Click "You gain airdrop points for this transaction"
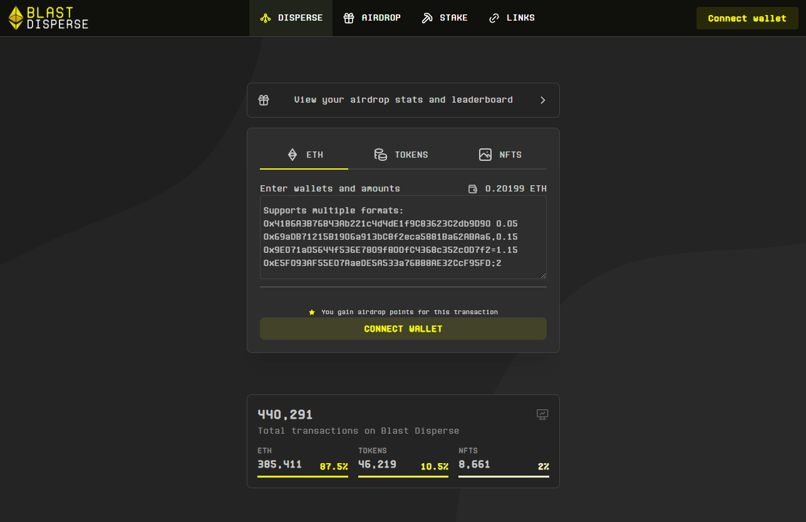Viewport: 806px width, 522px height. coord(410,312)
